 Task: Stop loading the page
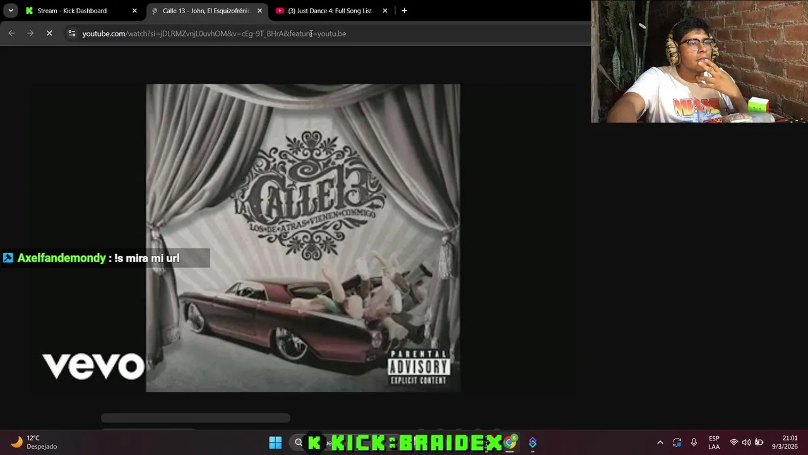[x=49, y=33]
